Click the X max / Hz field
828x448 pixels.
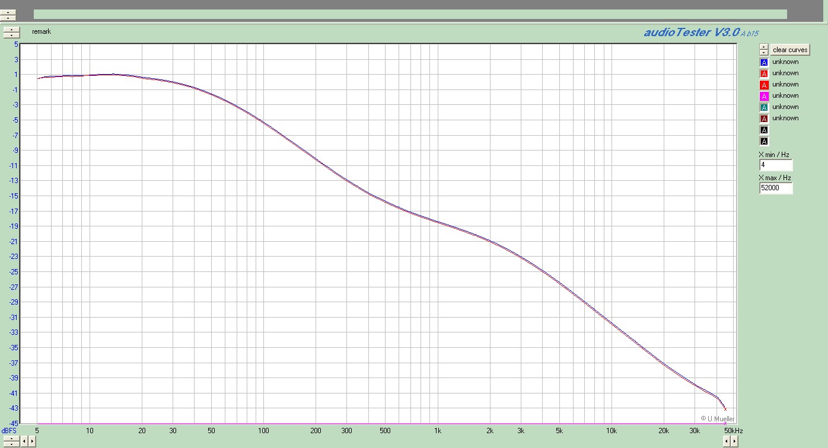[x=775, y=188]
